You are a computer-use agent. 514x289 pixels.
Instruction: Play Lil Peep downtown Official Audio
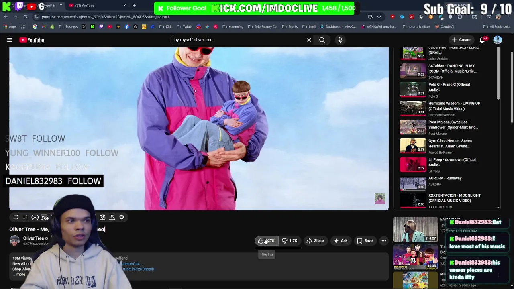449,165
